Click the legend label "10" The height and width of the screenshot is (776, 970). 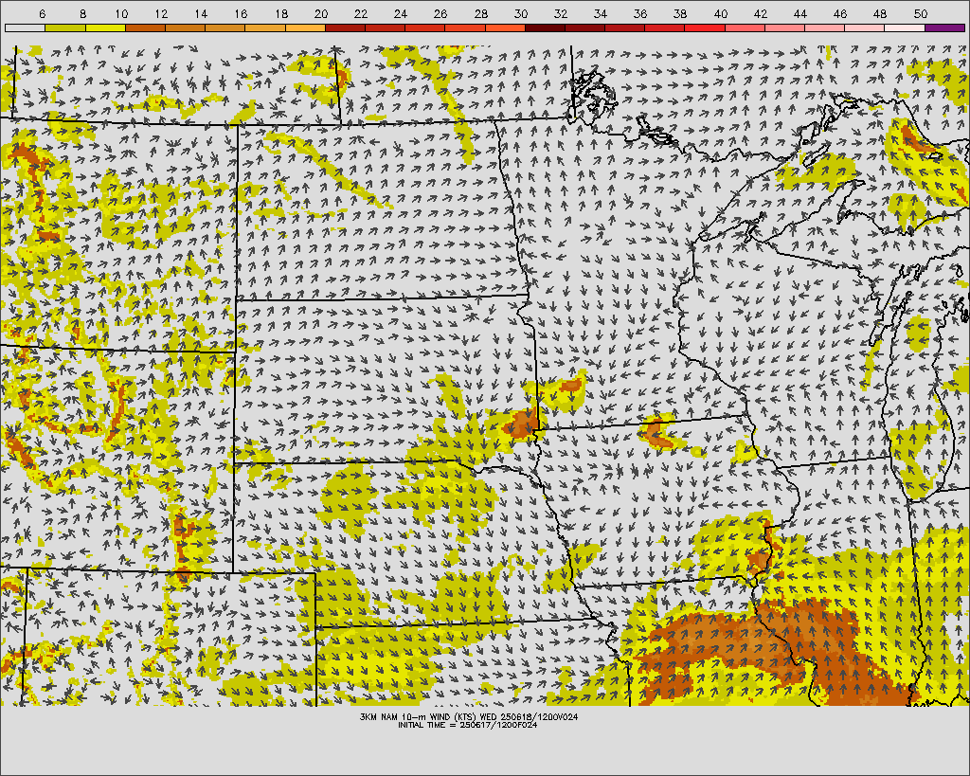(121, 13)
